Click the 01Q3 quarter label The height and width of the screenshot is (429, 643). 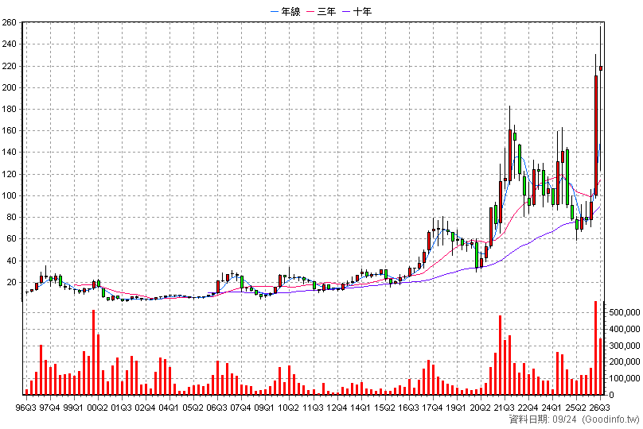122,408
